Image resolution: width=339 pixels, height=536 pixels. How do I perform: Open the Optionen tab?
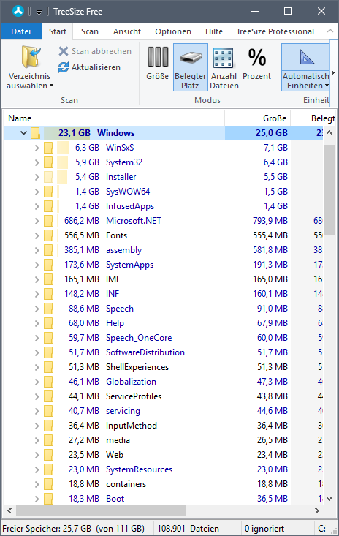(173, 31)
